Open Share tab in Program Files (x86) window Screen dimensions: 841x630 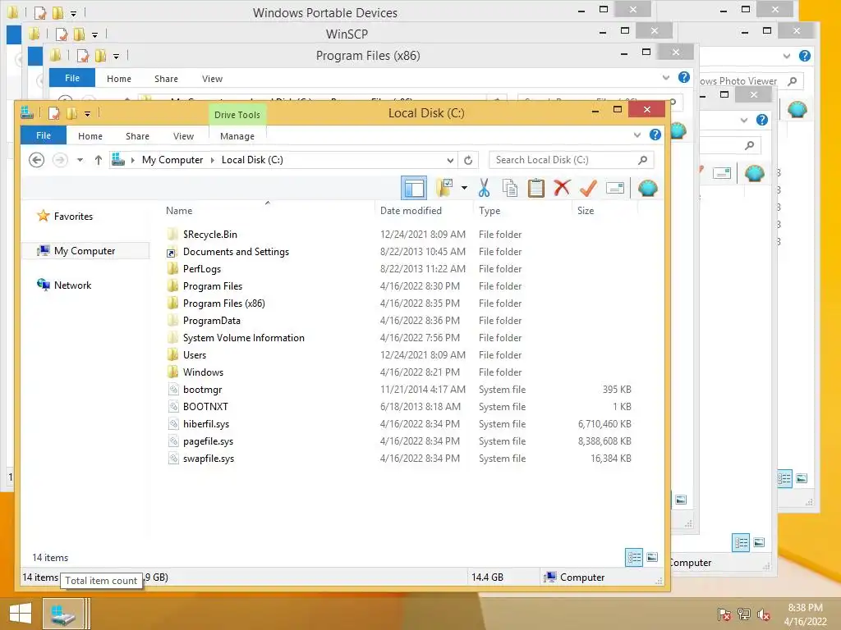(x=166, y=79)
